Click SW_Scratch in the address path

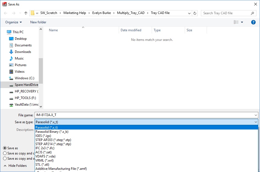pos(49,13)
